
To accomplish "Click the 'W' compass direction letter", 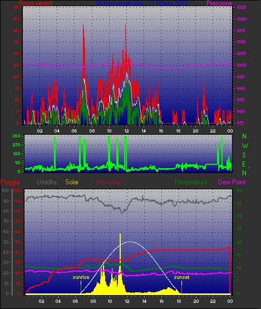I will tap(245, 146).
